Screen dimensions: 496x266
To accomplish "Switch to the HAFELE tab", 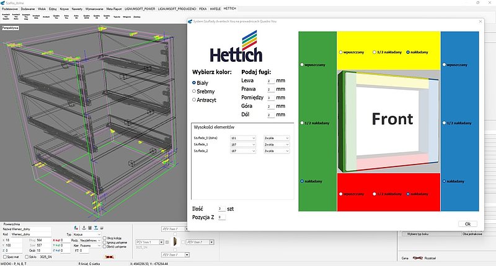I will (215, 9).
